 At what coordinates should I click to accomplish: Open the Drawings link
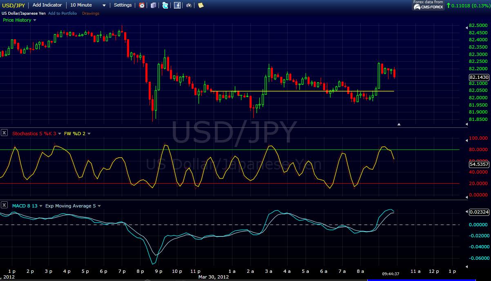coord(91,13)
